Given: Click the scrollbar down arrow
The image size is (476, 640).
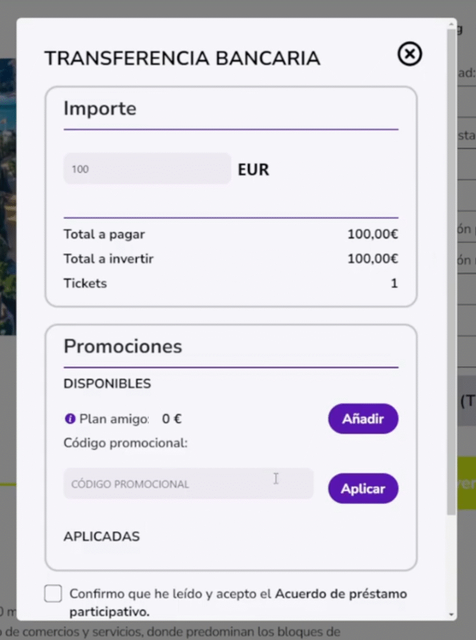Looking at the screenshot, I should coord(451,614).
